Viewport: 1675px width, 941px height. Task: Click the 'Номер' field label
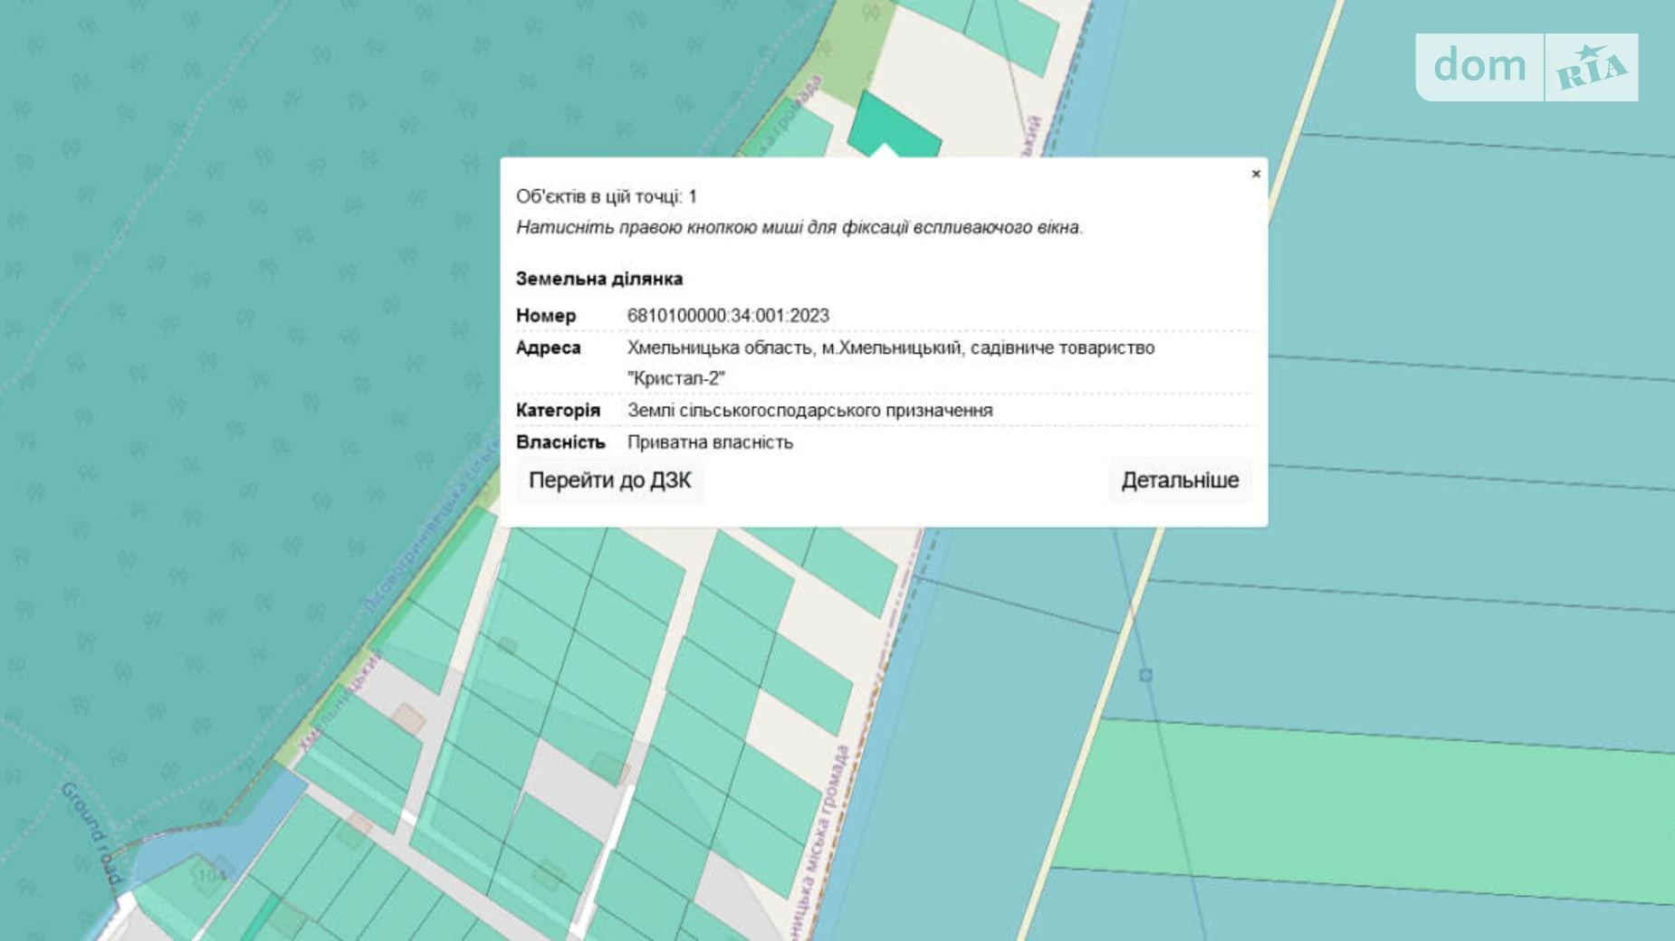pos(545,316)
